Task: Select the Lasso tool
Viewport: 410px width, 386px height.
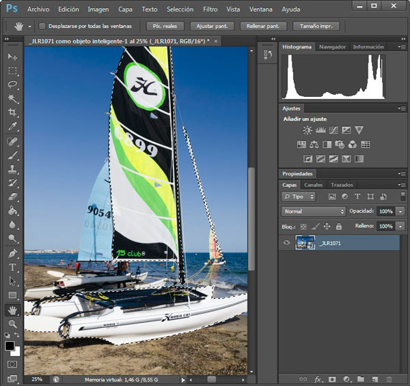Action: (12, 85)
